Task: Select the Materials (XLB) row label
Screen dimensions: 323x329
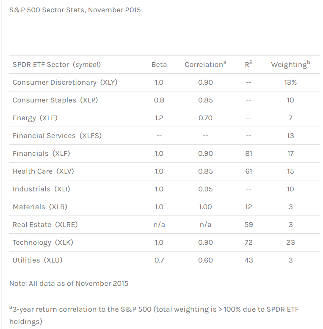Action: click(x=40, y=207)
